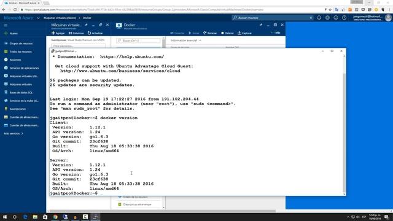The height and width of the screenshot is (221, 393).
Task: Clear the Buscar recursos search box
Action: pyautogui.click(x=311, y=18)
